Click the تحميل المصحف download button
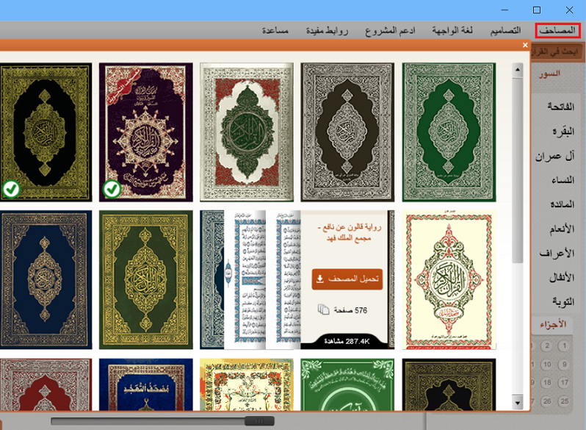This screenshot has height=430, width=586. (x=347, y=279)
